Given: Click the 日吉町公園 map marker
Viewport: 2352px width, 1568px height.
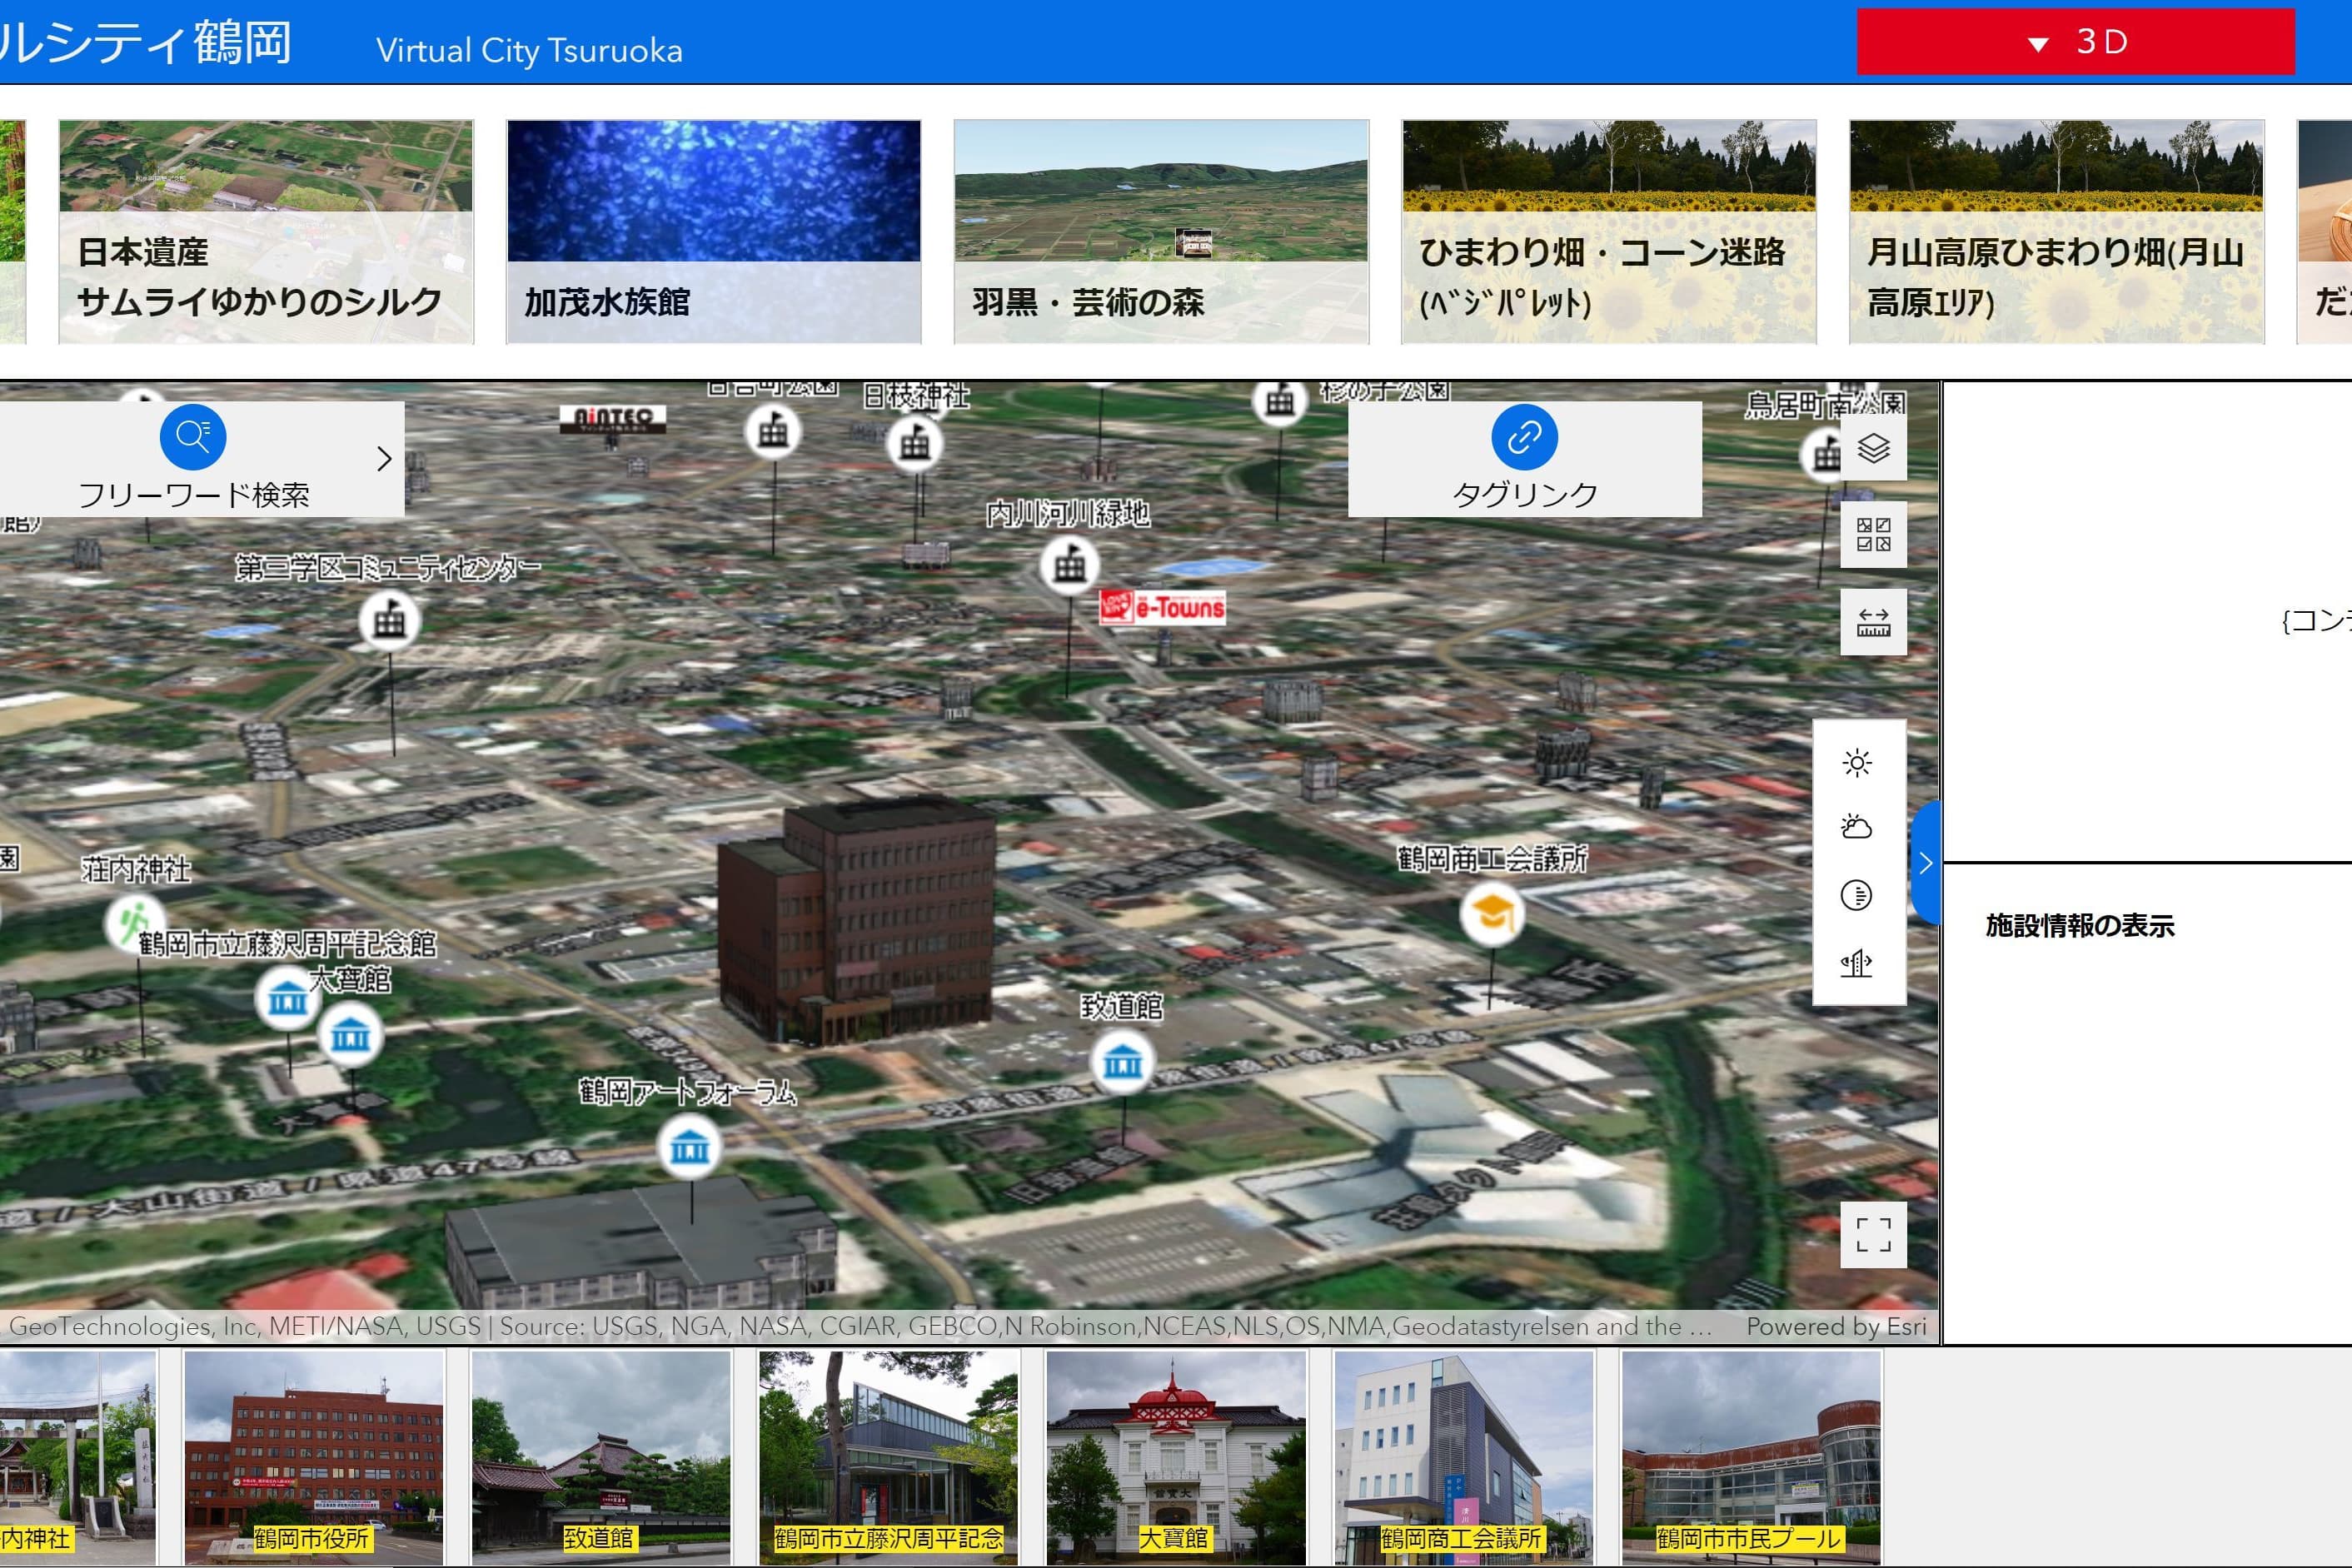Looking at the screenshot, I should (772, 432).
